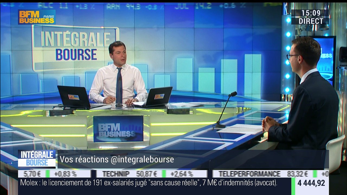Screen dimensions: 347x195
Task: Click the BFM Business logo on desk front
Action: (118, 129)
